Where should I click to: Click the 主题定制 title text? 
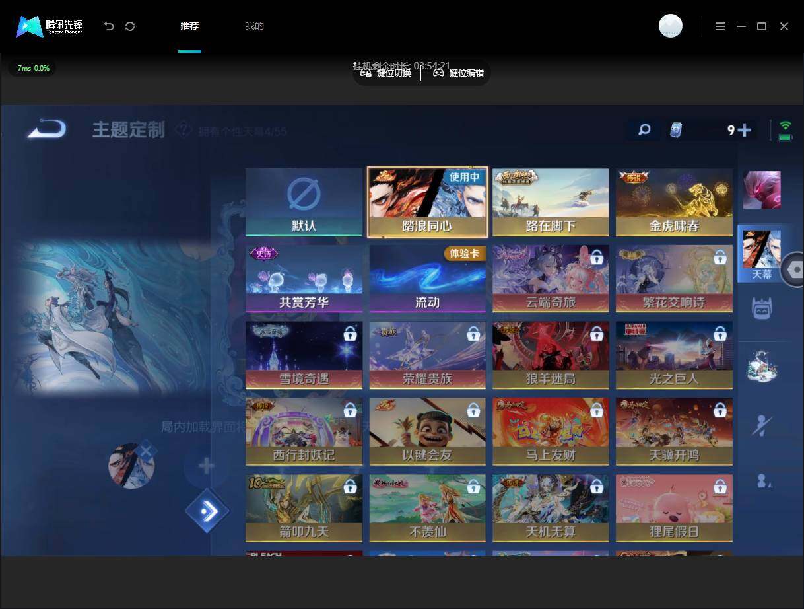coord(129,129)
